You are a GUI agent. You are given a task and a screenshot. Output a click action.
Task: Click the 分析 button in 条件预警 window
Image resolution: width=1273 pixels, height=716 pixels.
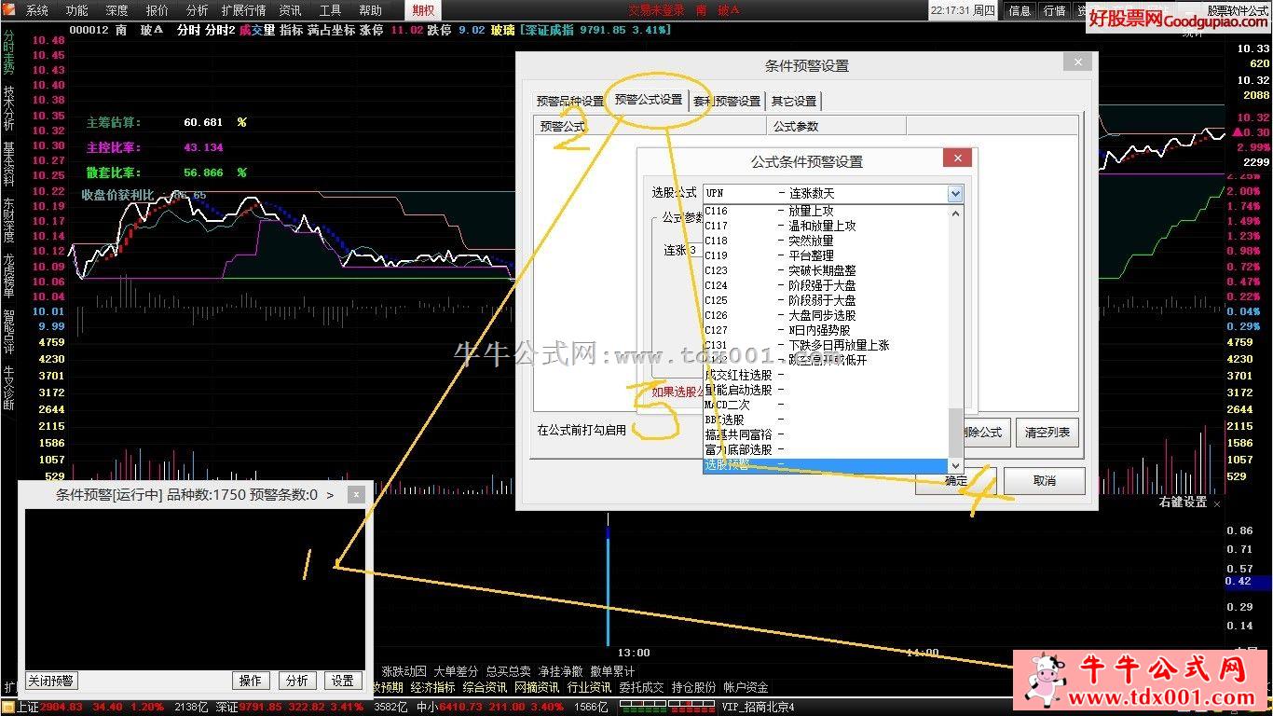click(296, 681)
